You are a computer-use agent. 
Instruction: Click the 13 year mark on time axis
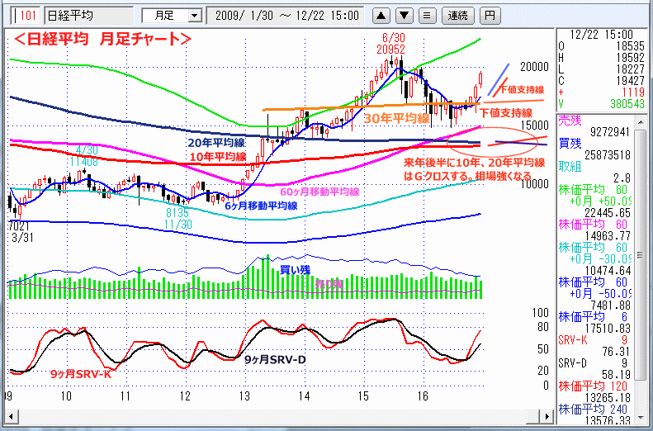tap(244, 396)
